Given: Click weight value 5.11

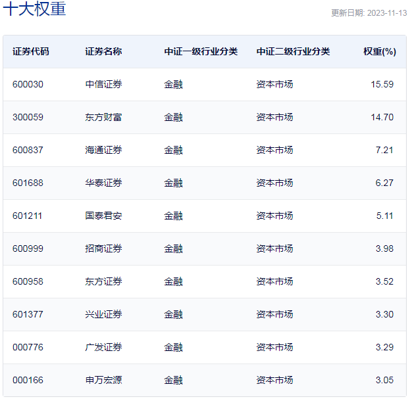Looking at the screenshot, I should pos(384,216).
